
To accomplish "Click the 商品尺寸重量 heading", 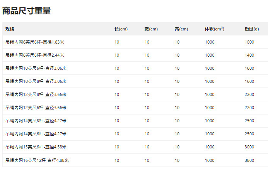I will pyautogui.click(x=27, y=11).
